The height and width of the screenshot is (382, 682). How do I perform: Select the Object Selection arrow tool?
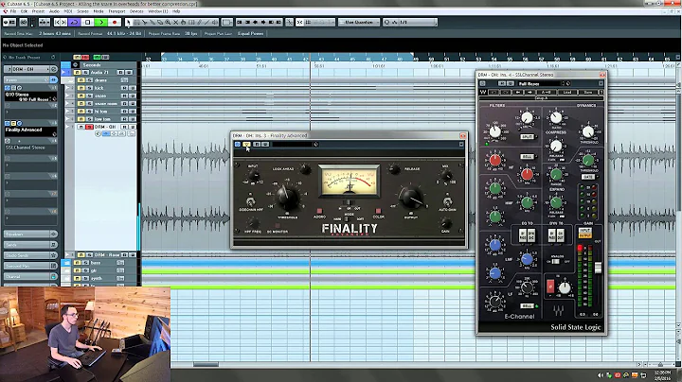(x=128, y=22)
